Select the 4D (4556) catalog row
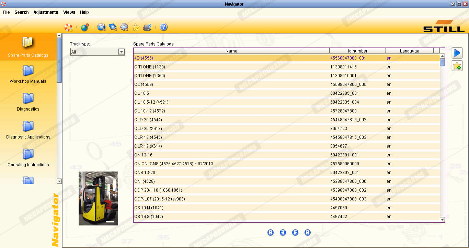Image resolution: width=469 pixels, height=248 pixels. (x=287, y=58)
